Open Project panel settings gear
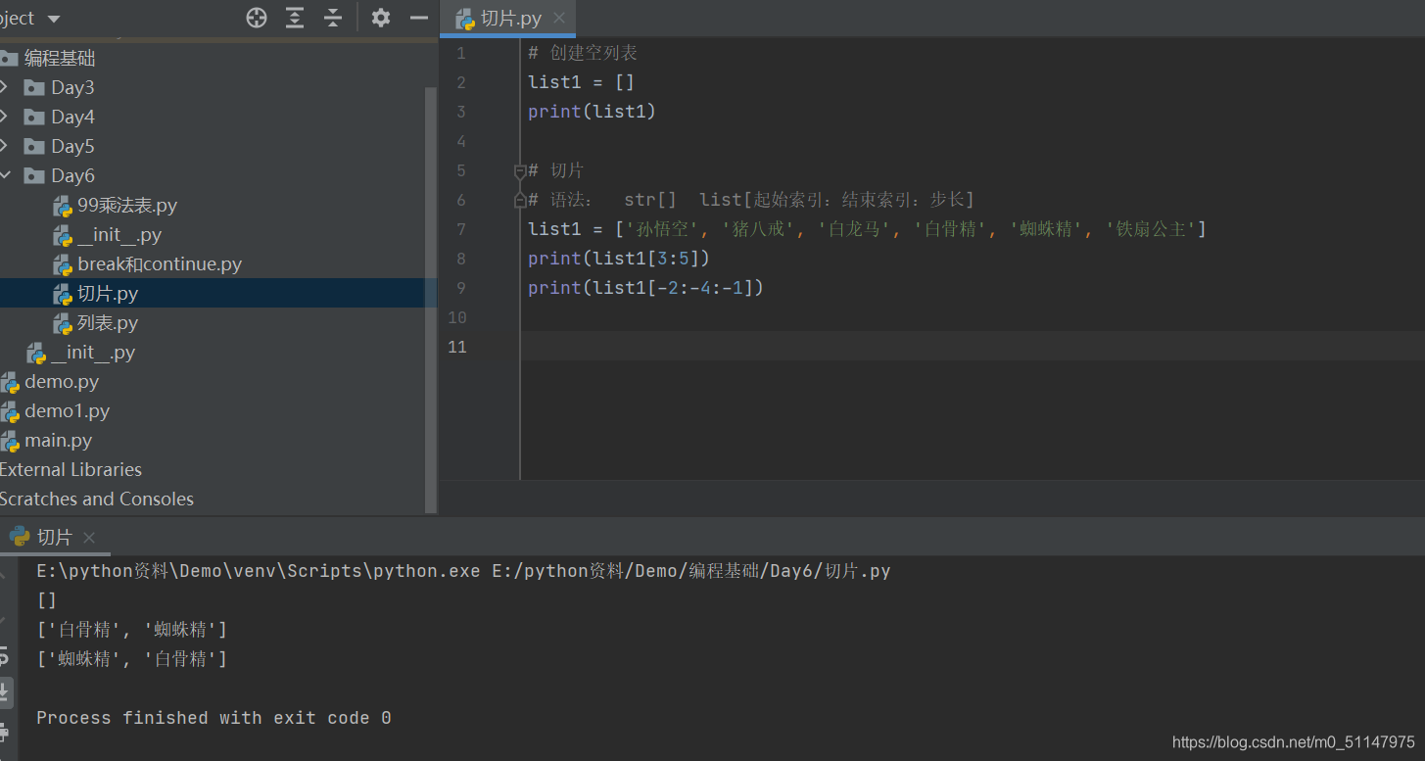This screenshot has height=761, width=1425. (x=381, y=18)
